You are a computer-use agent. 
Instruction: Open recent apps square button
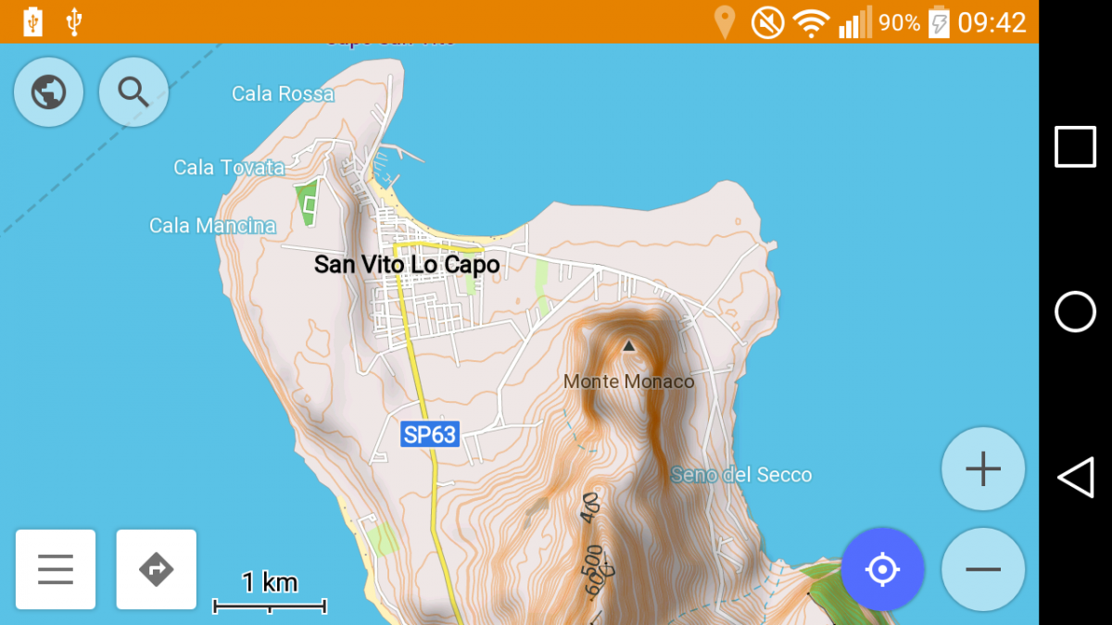coord(1076,146)
